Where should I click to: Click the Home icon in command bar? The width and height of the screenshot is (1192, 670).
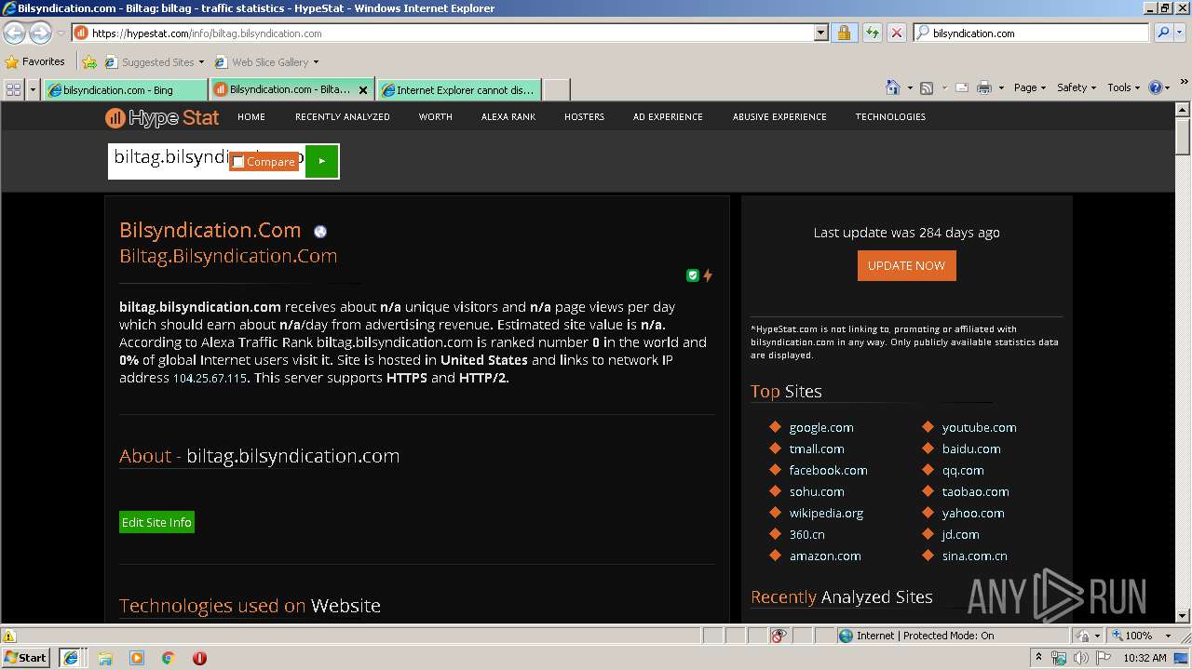pyautogui.click(x=892, y=87)
